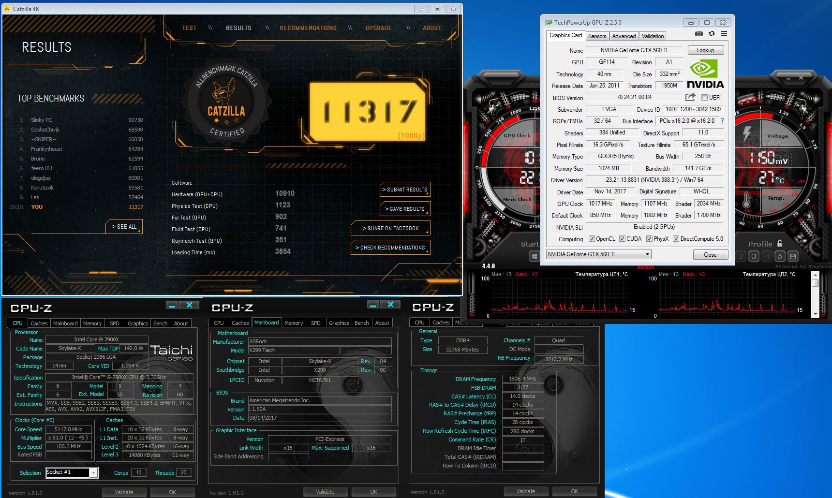Toggle the CUDA checkbox
Viewport: 832px width, 498px height.
[622, 239]
